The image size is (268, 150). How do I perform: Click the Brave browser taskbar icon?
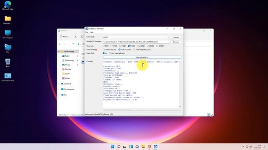click(149, 147)
